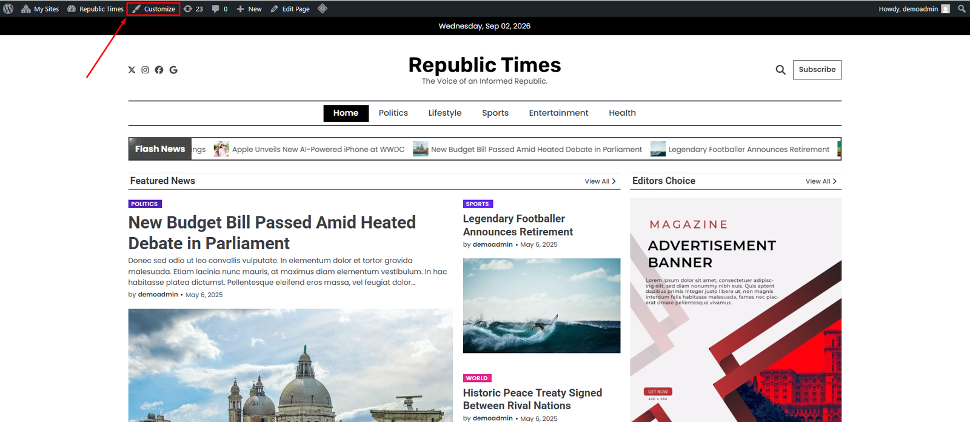Open the comments bubble icon

point(219,8)
